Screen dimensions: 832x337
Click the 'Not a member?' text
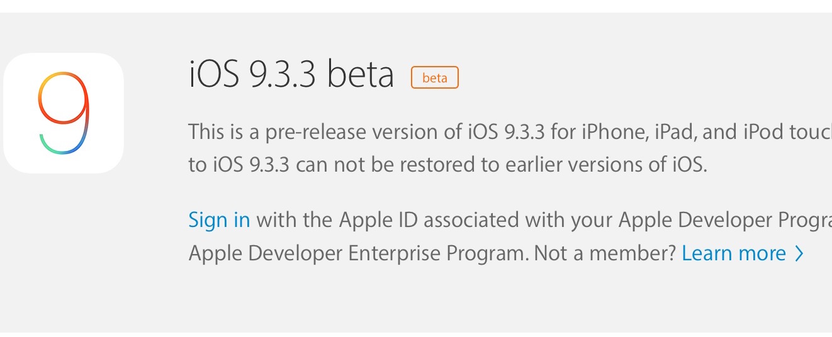pos(605,253)
